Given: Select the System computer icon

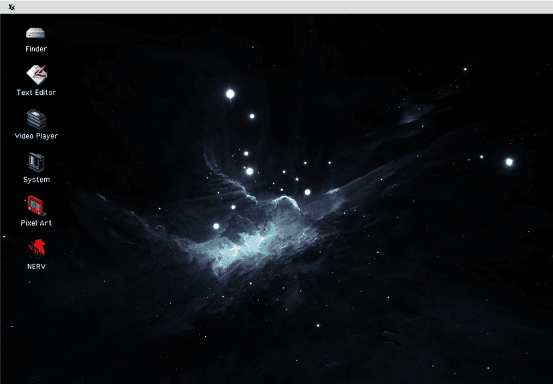Looking at the screenshot, I should point(36,162).
